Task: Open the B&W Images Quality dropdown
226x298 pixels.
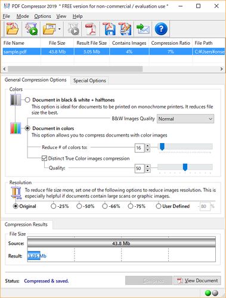Action: click(185, 119)
